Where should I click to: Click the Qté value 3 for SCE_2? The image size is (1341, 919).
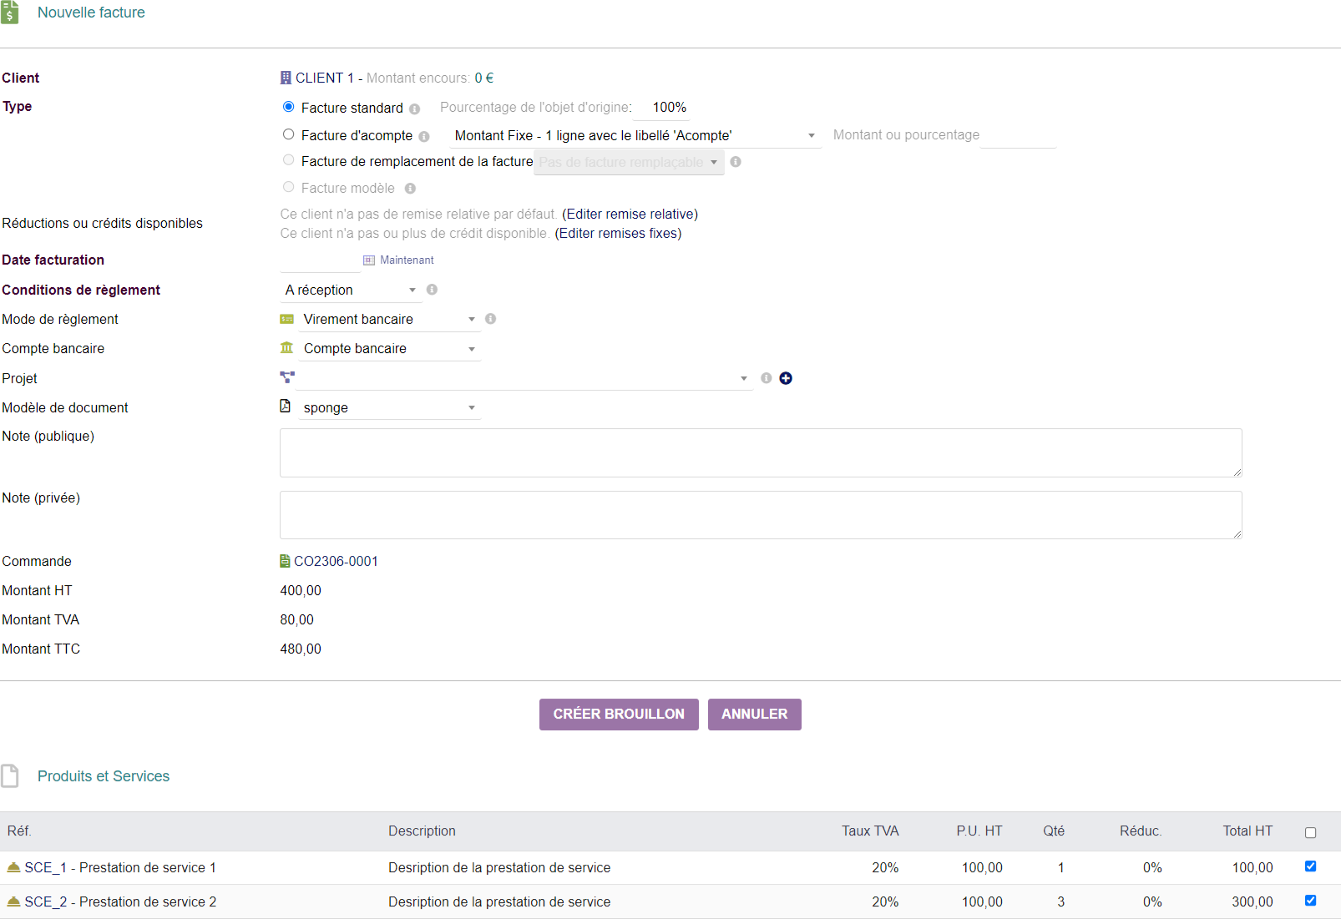tap(1061, 902)
